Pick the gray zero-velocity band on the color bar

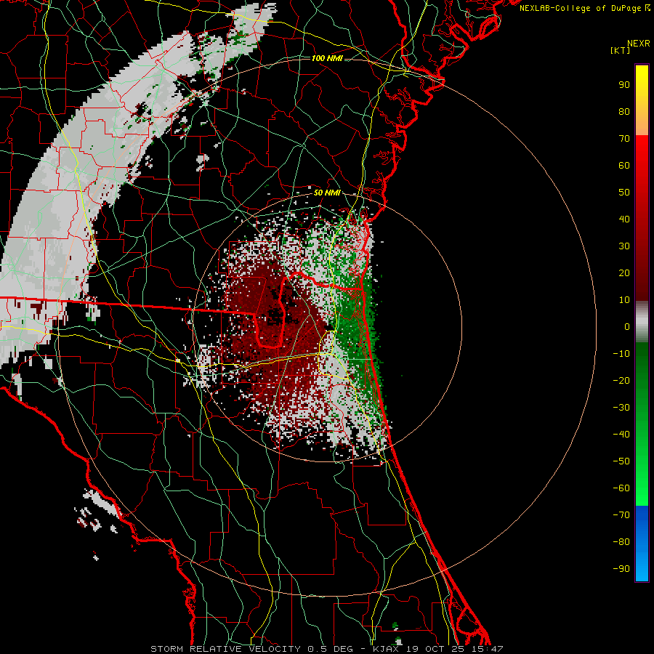(x=642, y=322)
